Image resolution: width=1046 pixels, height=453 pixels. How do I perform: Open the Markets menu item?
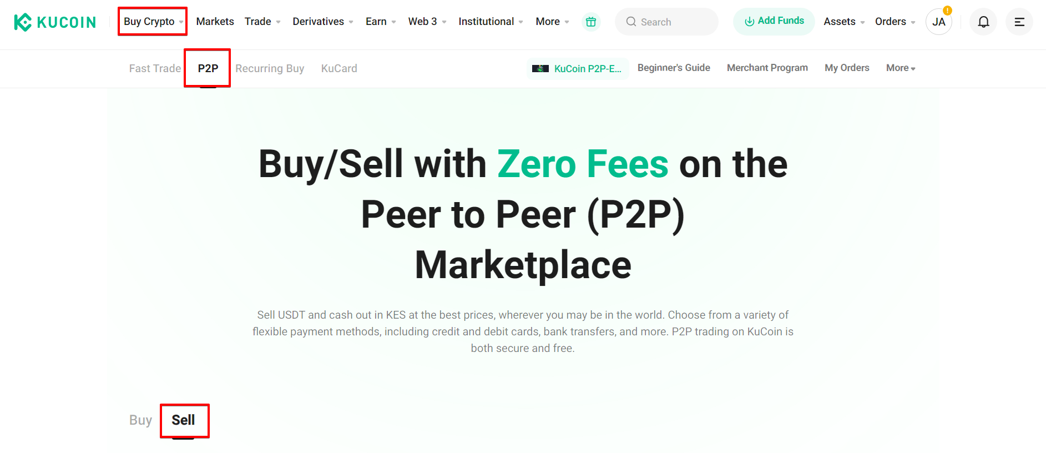click(215, 22)
